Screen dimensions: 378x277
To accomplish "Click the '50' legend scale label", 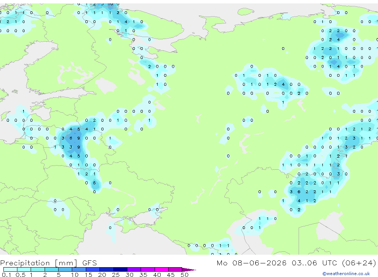I will pyautogui.click(x=184, y=275).
